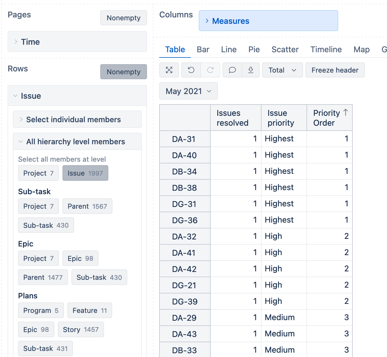Click the DA-31 row header cell
The image size is (387, 357).
(184, 139)
